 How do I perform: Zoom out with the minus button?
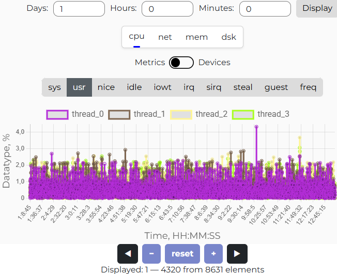(151, 254)
